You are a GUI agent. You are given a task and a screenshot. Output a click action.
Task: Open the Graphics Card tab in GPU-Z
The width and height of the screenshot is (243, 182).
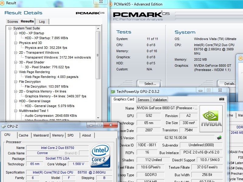[x=124, y=99]
